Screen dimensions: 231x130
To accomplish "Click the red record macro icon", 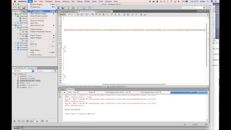I will (x=132, y=14).
